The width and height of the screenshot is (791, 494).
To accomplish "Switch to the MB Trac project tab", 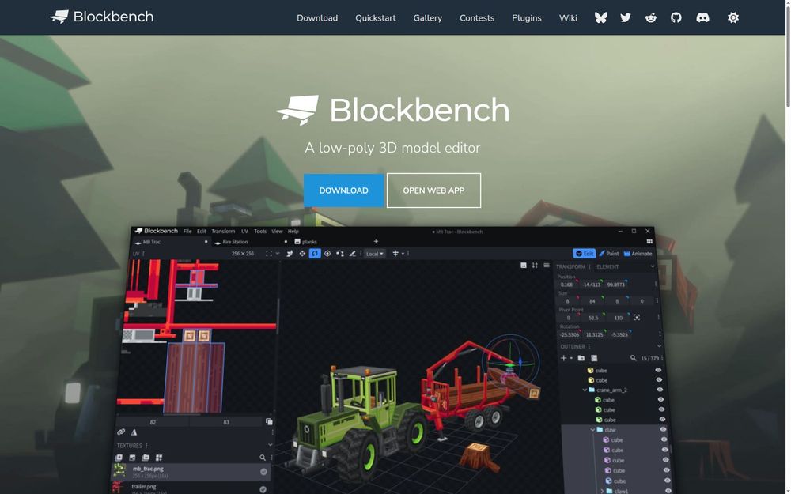I will pos(171,242).
